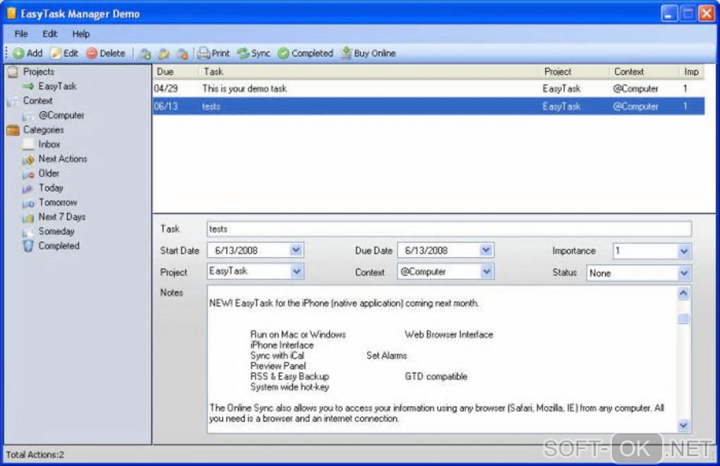The width and height of the screenshot is (720, 466).
Task: Open the Inbox category
Action: tap(49, 144)
